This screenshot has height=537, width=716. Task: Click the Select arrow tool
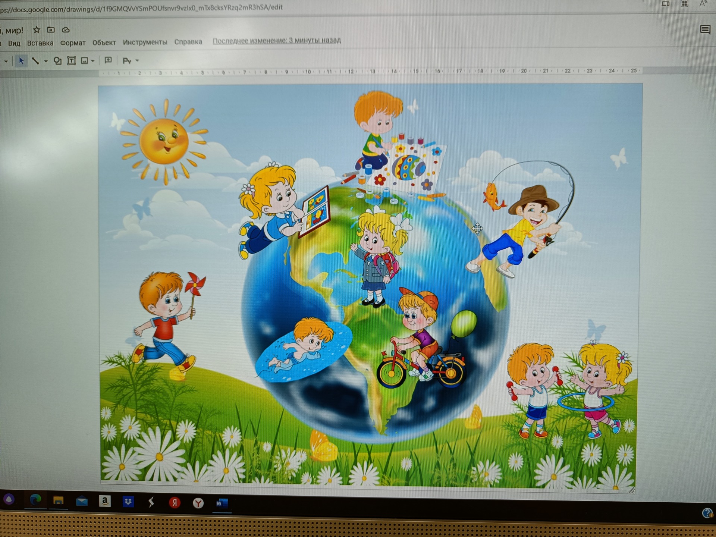[x=21, y=61]
